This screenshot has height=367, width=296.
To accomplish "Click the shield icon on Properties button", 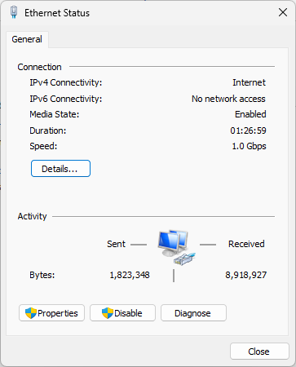I will tap(31, 313).
